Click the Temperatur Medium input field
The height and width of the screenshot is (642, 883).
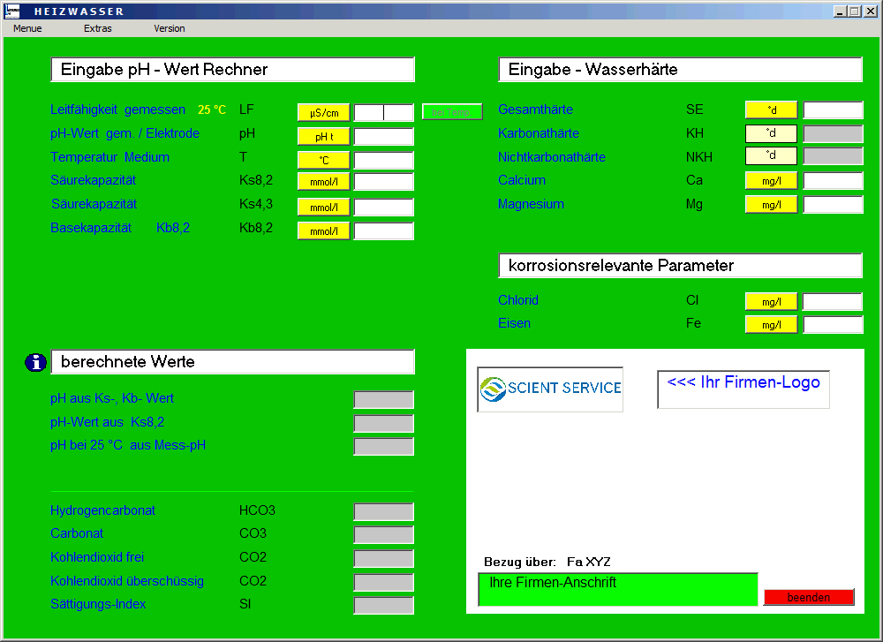(x=384, y=161)
